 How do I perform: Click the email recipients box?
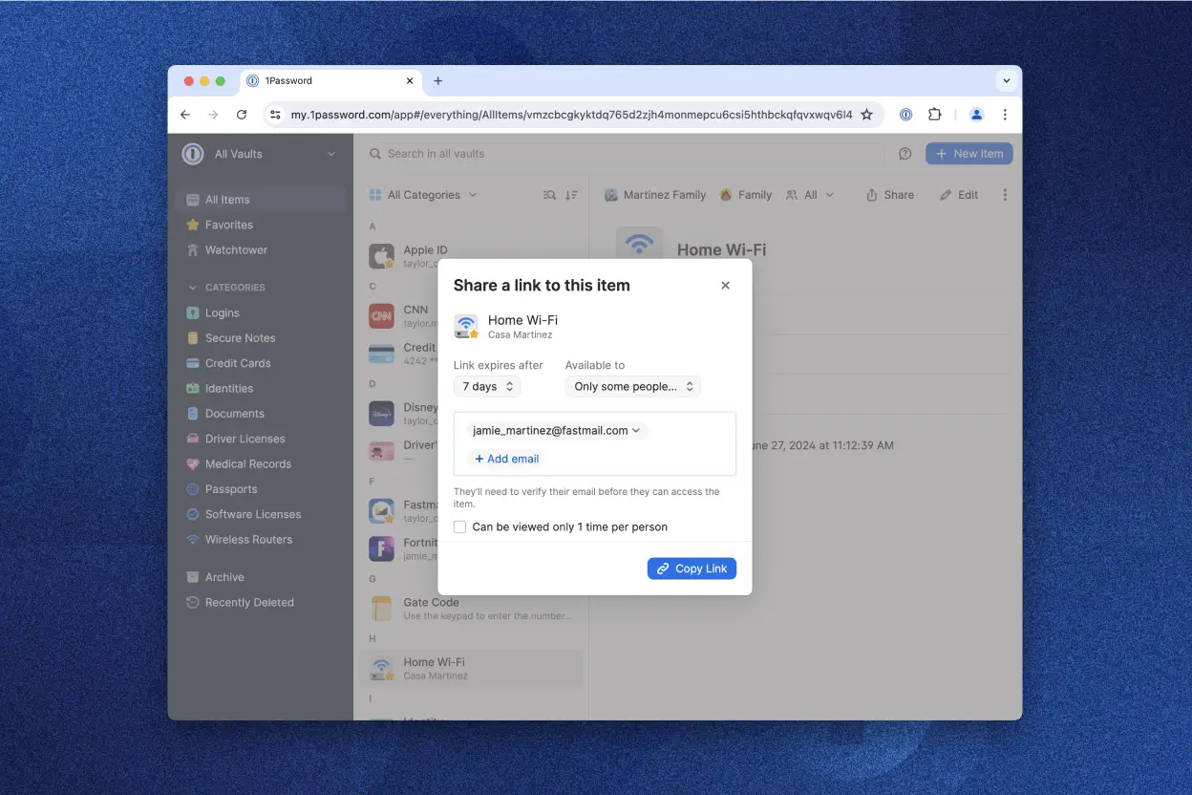(594, 444)
